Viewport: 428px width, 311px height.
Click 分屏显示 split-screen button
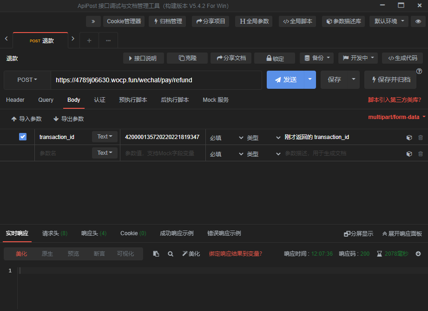point(358,234)
